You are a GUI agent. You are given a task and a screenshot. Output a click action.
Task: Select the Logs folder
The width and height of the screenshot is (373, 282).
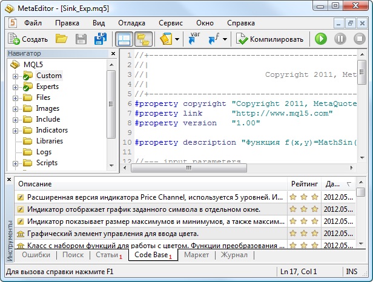[x=44, y=152]
